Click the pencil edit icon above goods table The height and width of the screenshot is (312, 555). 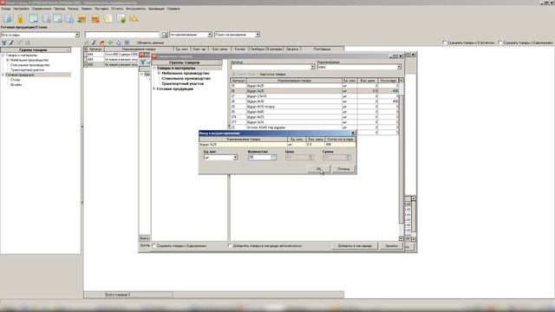coord(94,42)
